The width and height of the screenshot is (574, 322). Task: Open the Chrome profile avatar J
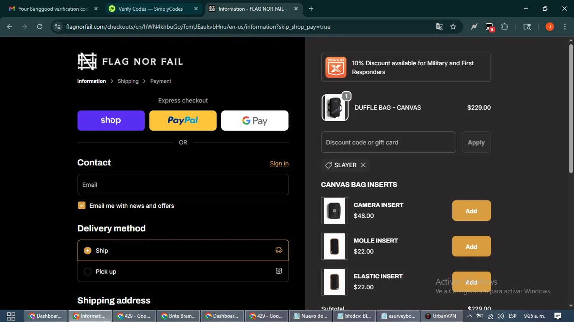(550, 27)
